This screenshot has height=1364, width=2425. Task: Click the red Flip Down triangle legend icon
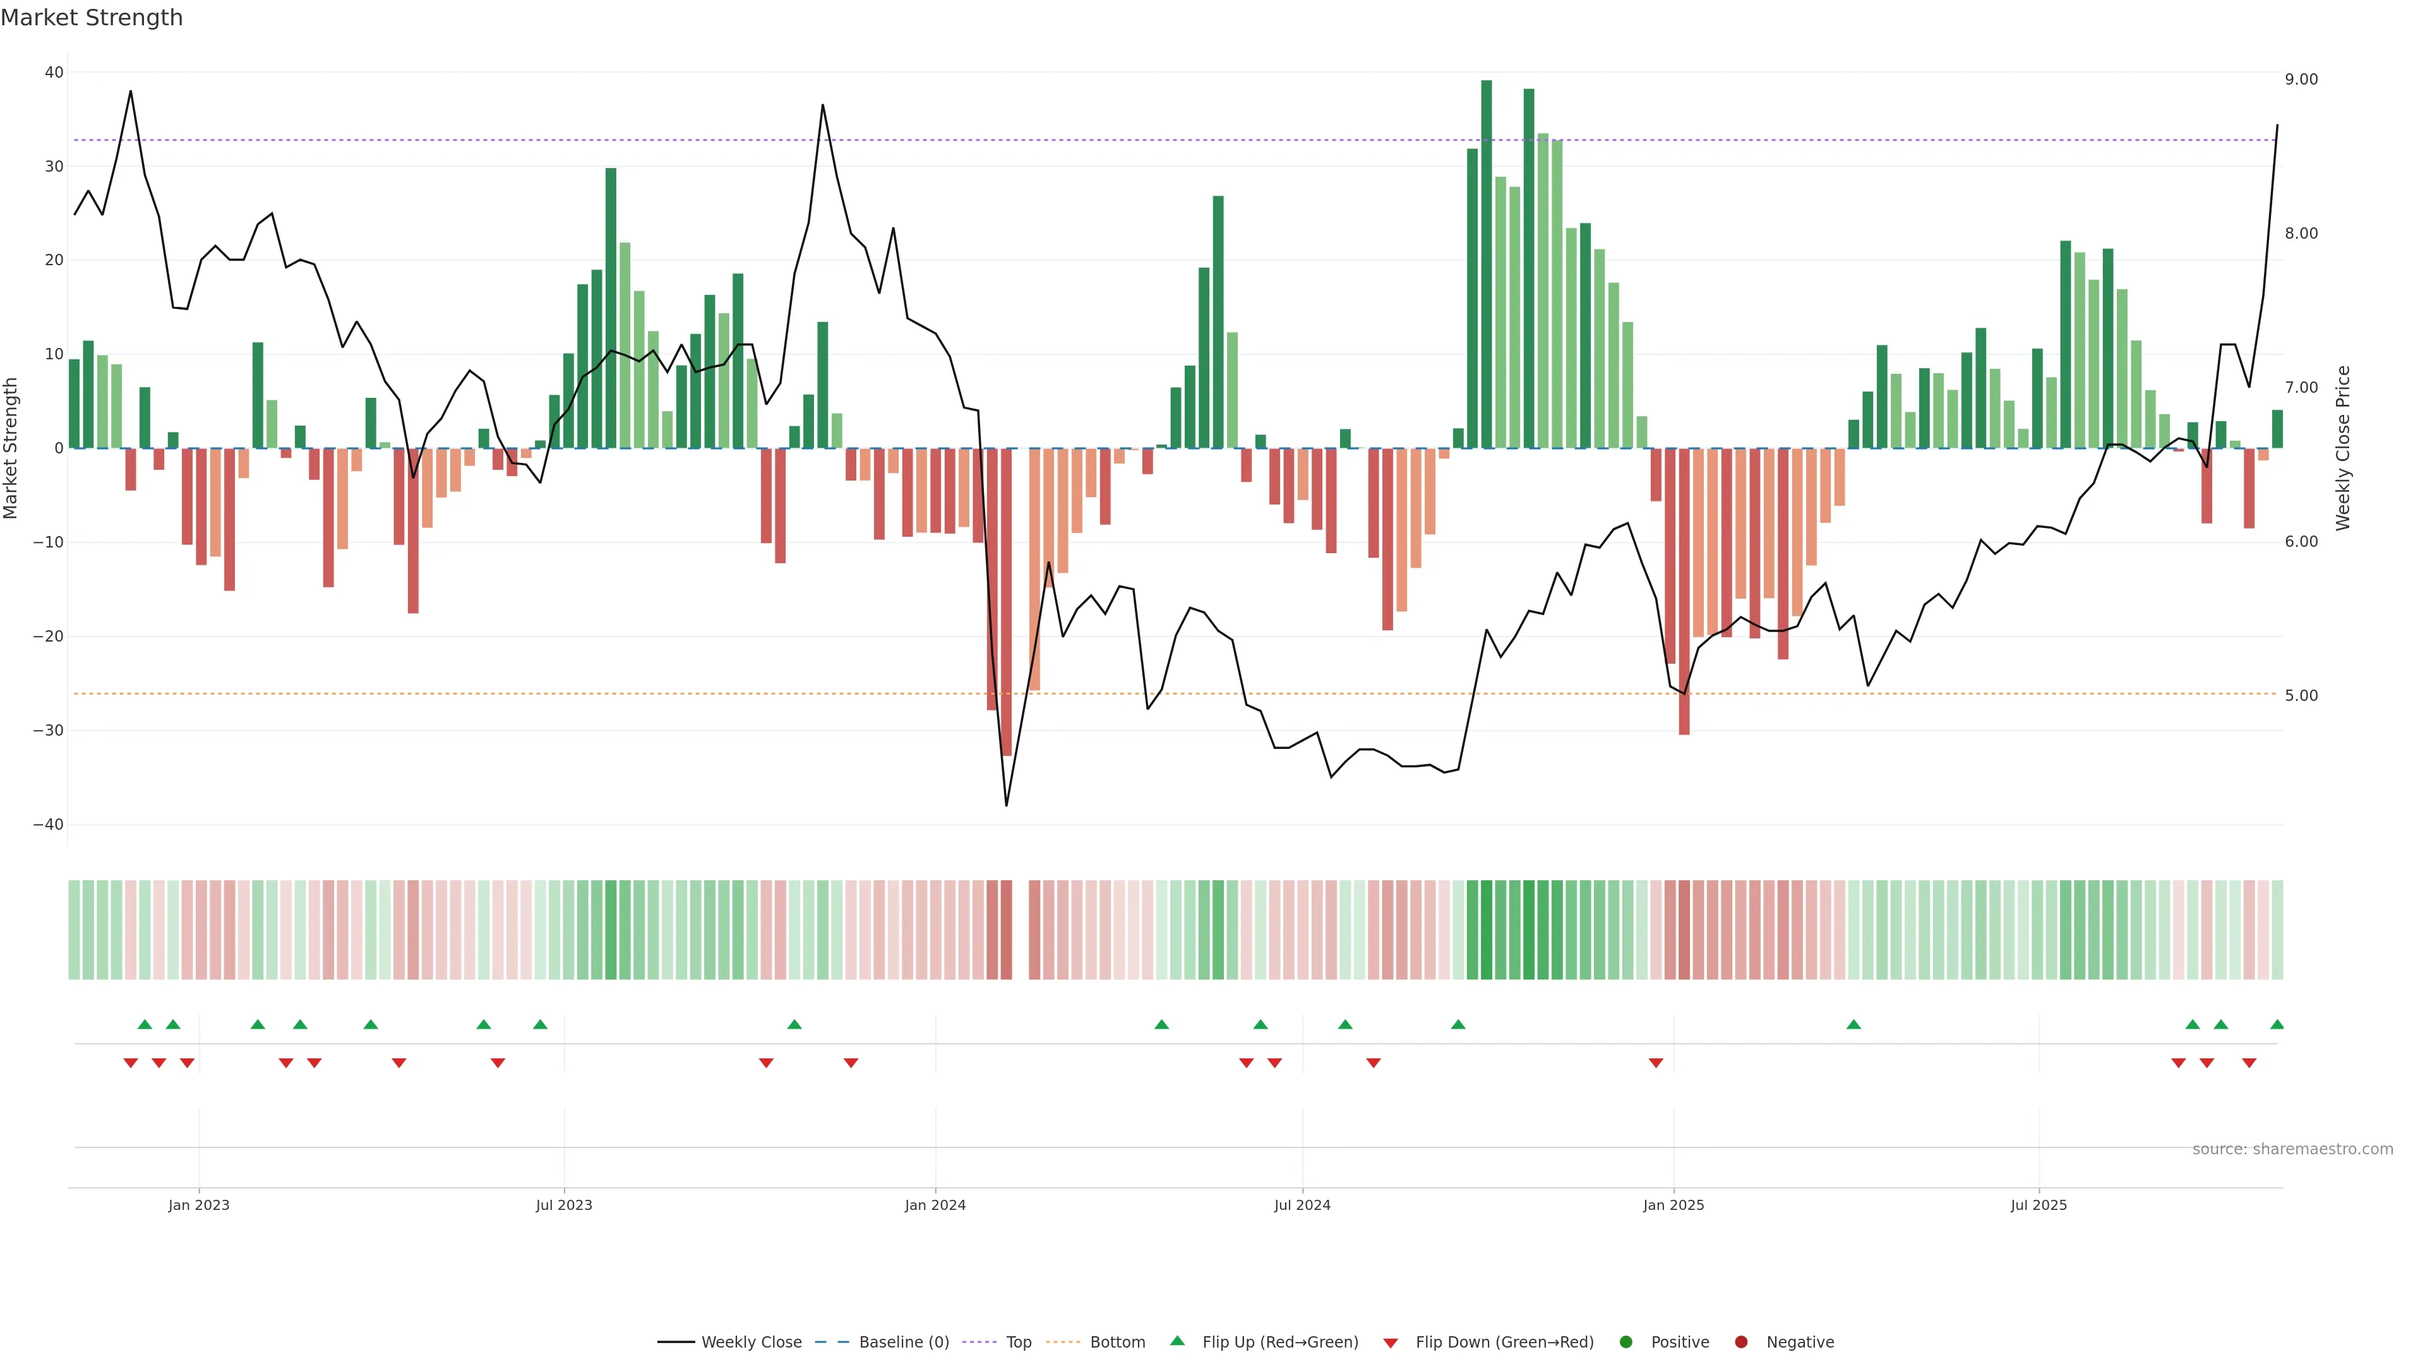1391,1343
